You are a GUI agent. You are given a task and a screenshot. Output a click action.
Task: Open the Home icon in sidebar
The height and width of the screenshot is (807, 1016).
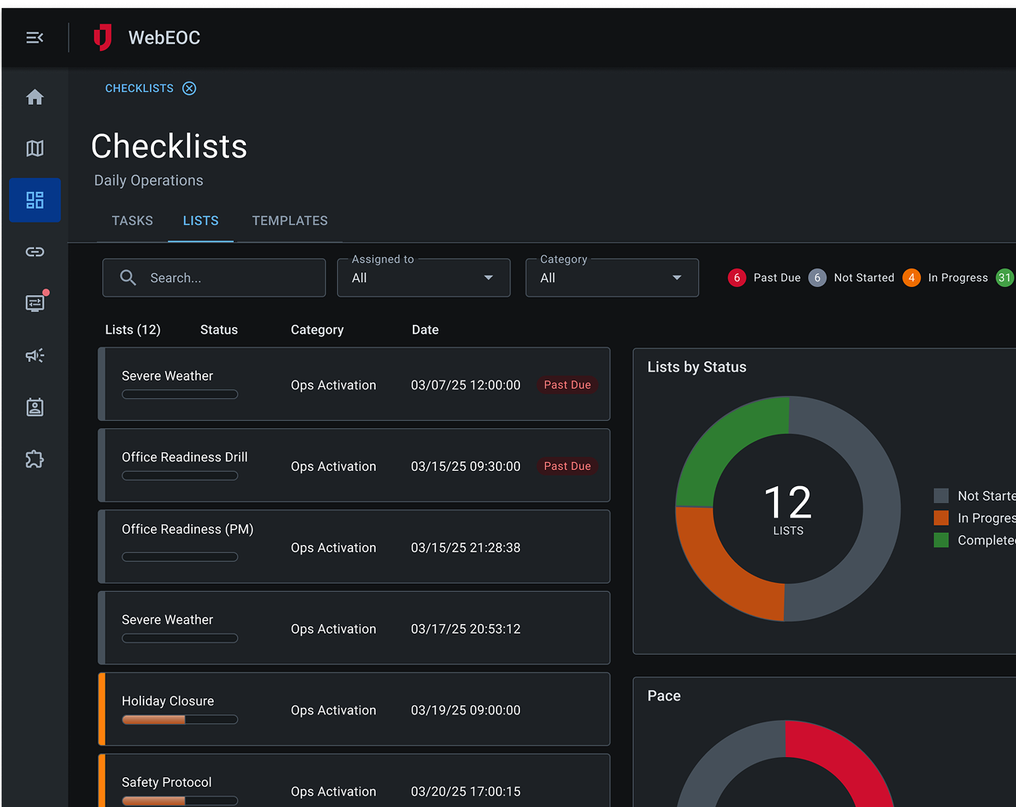(35, 98)
